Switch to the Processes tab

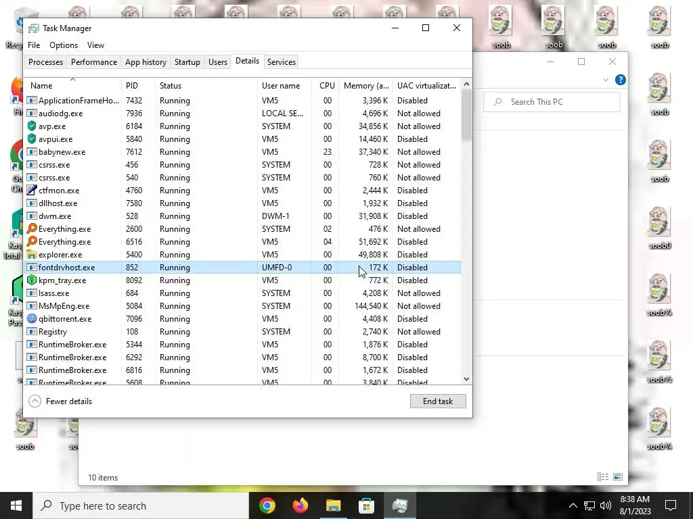(45, 61)
